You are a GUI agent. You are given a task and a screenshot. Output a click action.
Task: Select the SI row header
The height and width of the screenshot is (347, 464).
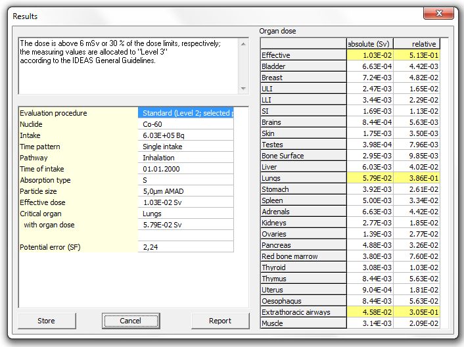click(304, 111)
